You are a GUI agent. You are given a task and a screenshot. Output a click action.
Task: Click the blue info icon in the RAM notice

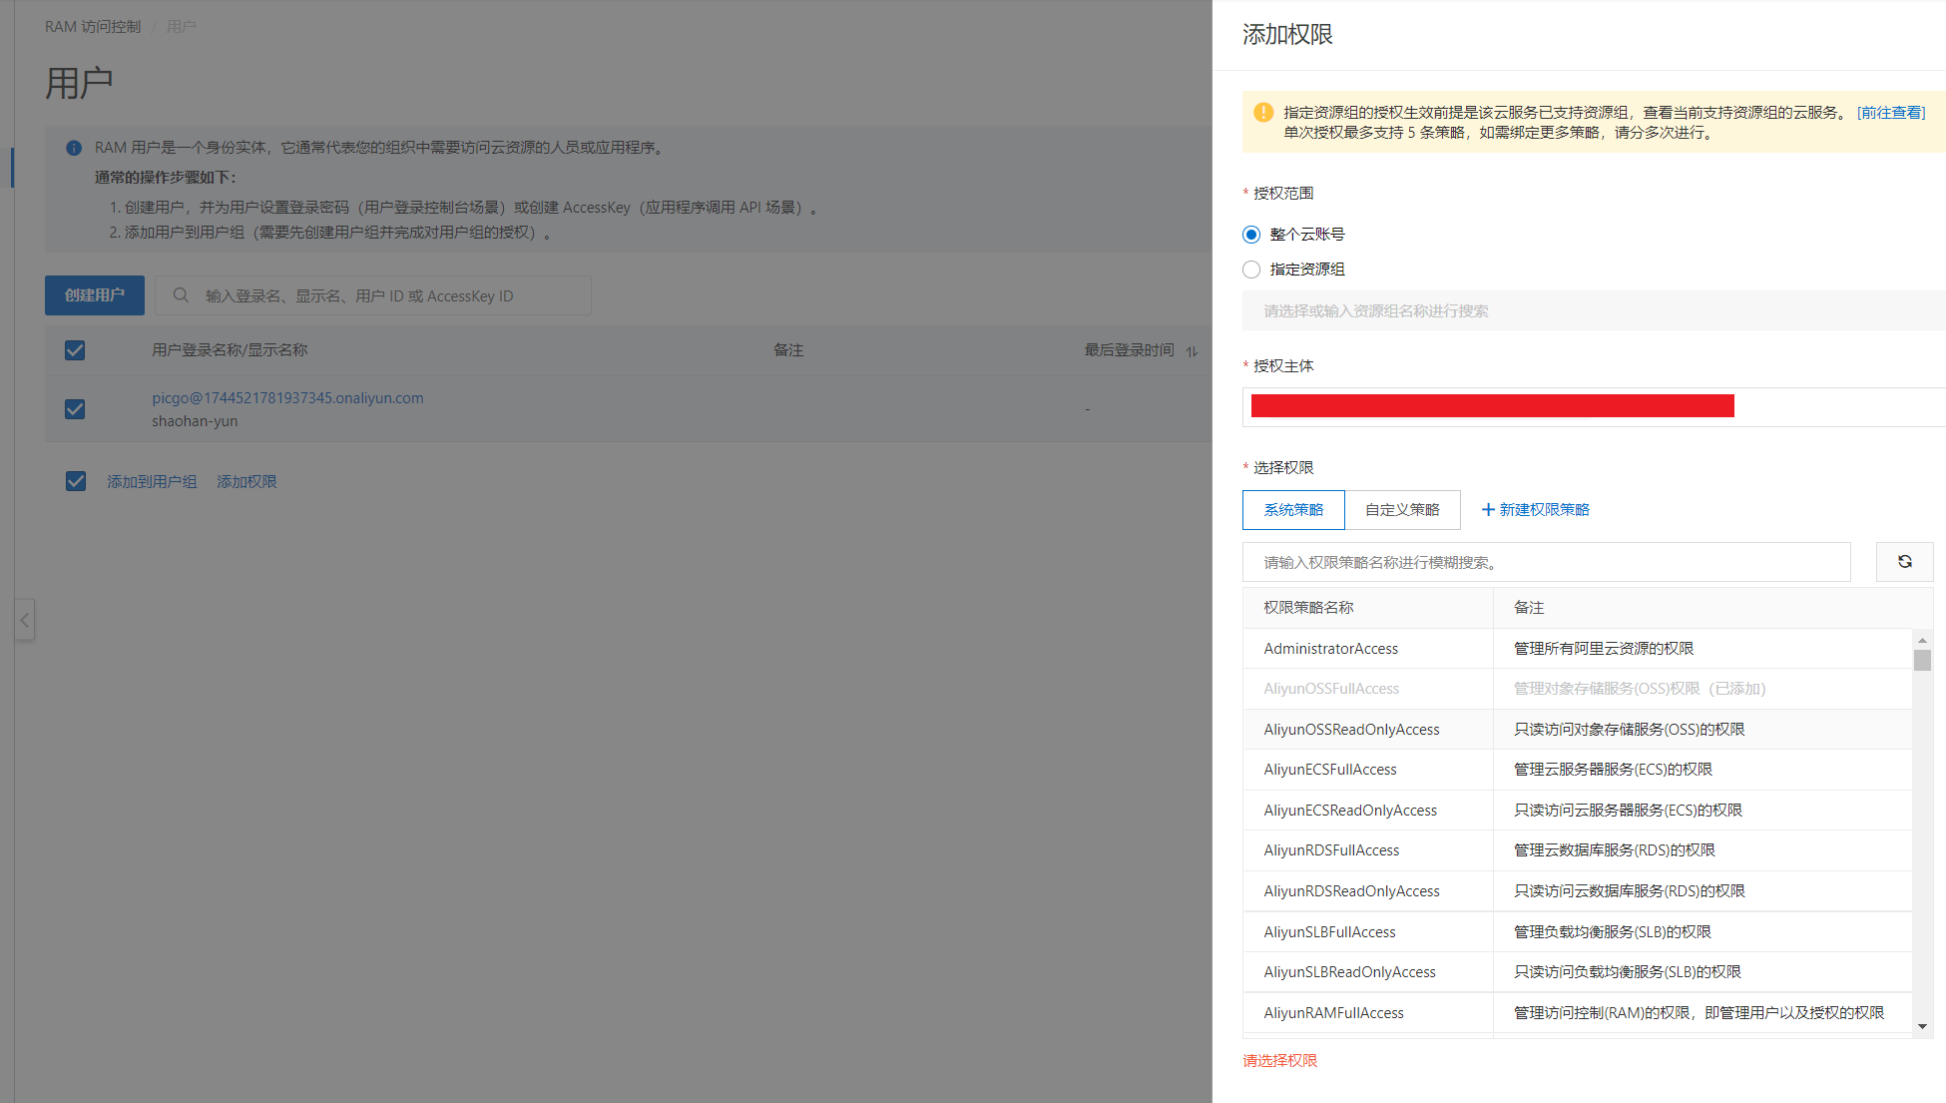pos(74,148)
